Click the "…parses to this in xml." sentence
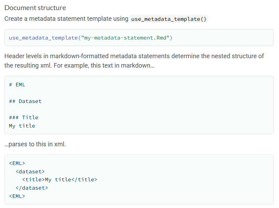The image size is (279, 208). tap(35, 144)
